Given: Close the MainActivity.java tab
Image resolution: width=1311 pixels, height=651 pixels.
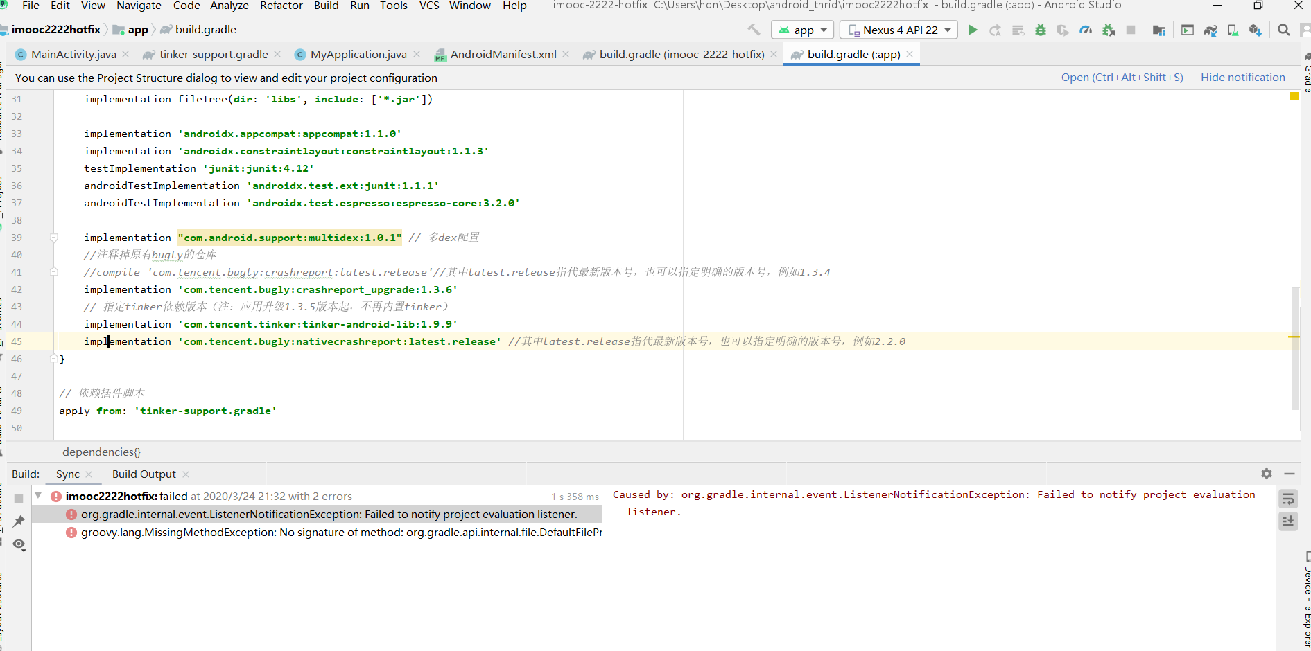Looking at the screenshot, I should pos(125,54).
